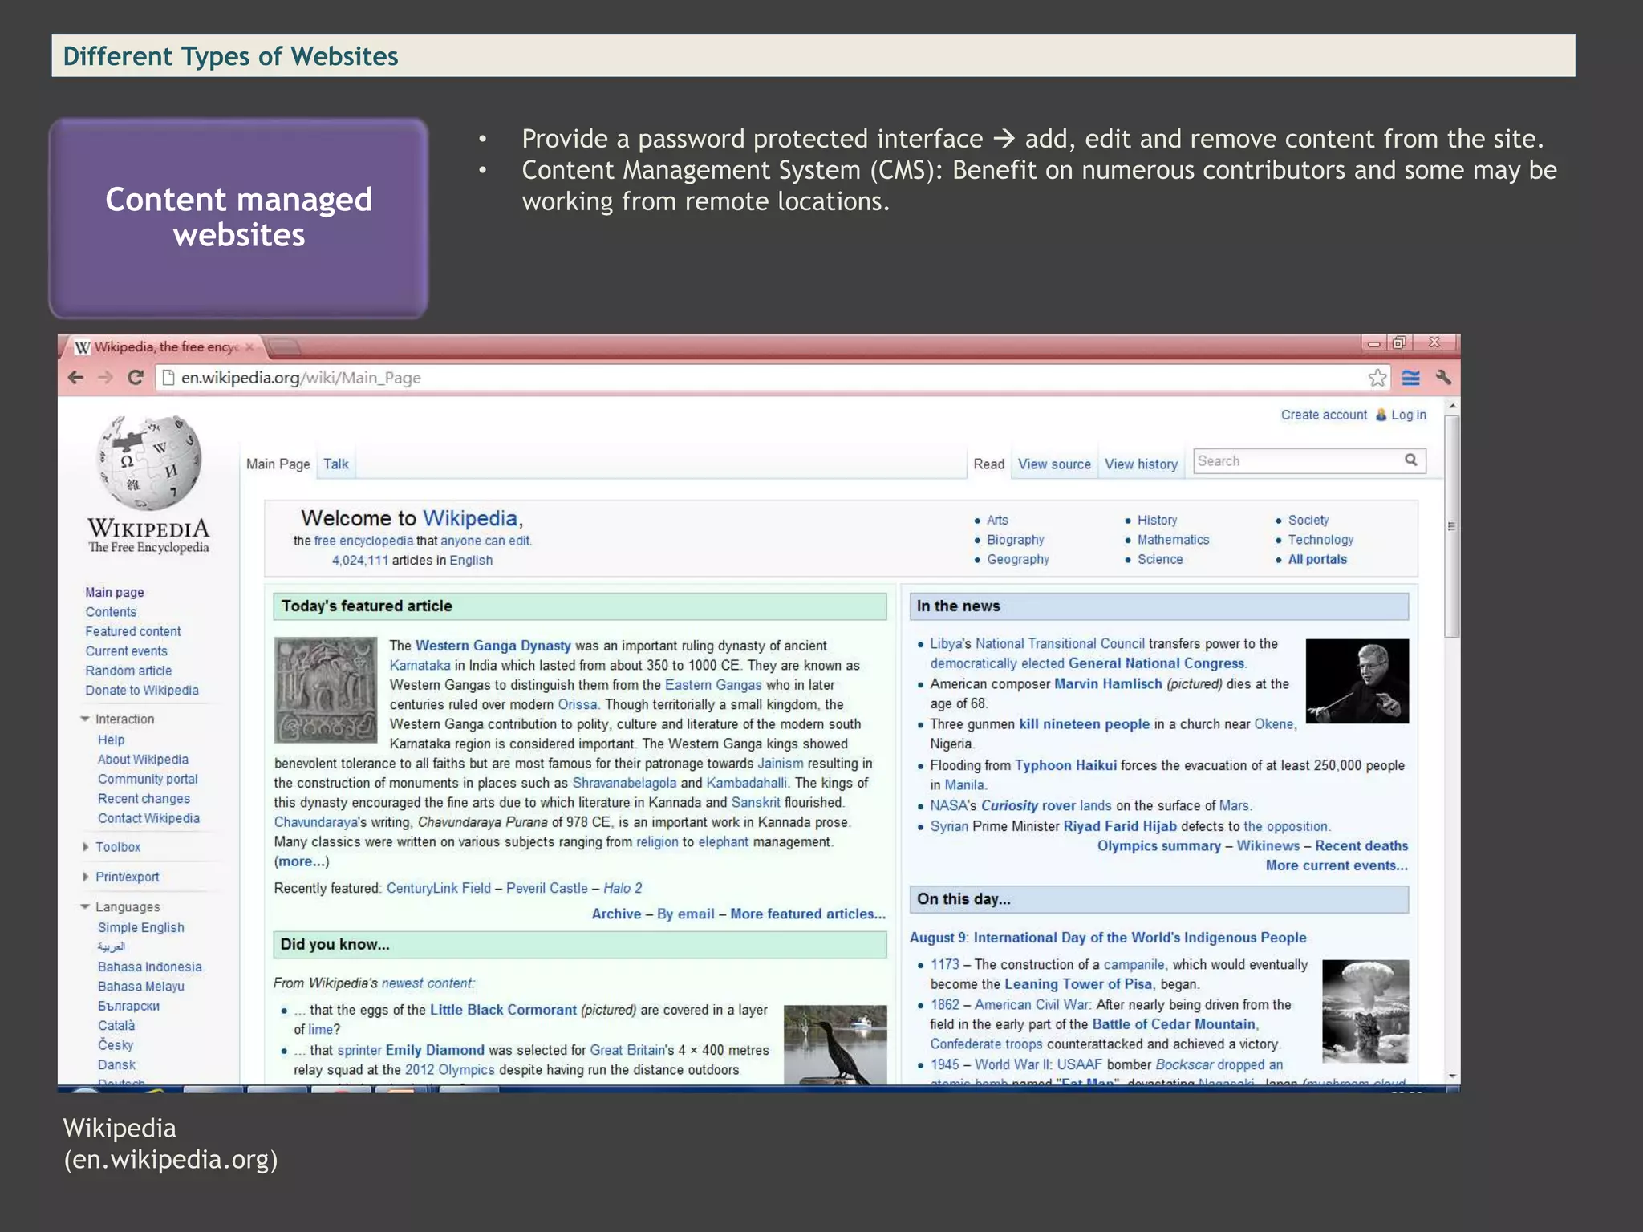Viewport: 1643px width, 1232px height.
Task: Click the vertical scrollbar thumb
Action: (x=1450, y=527)
